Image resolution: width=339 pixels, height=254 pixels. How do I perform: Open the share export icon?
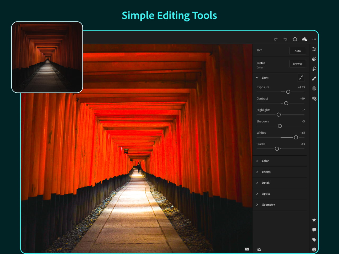295,39
